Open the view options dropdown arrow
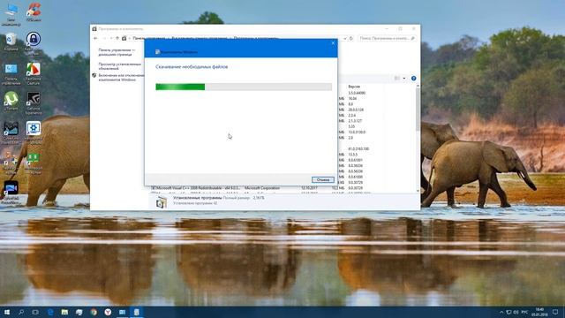Screen dimensions: 565x318 click(x=404, y=79)
